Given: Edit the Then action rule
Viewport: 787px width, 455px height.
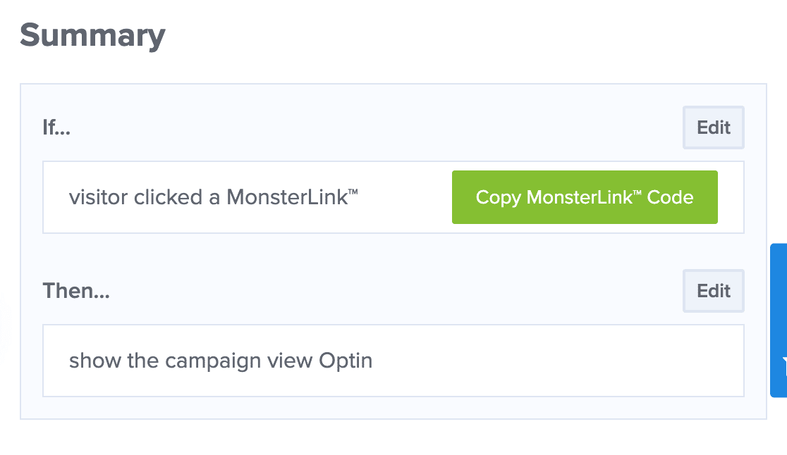Looking at the screenshot, I should click(x=713, y=291).
